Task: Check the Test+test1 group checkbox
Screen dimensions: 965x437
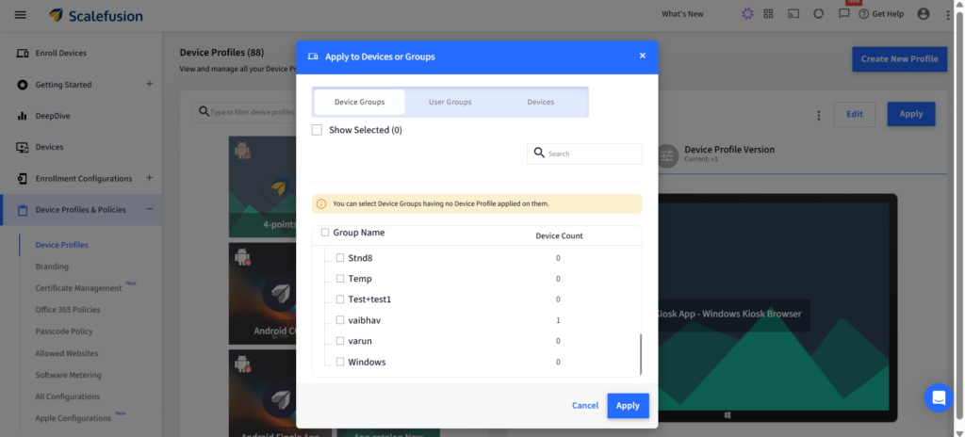Action: click(x=340, y=299)
